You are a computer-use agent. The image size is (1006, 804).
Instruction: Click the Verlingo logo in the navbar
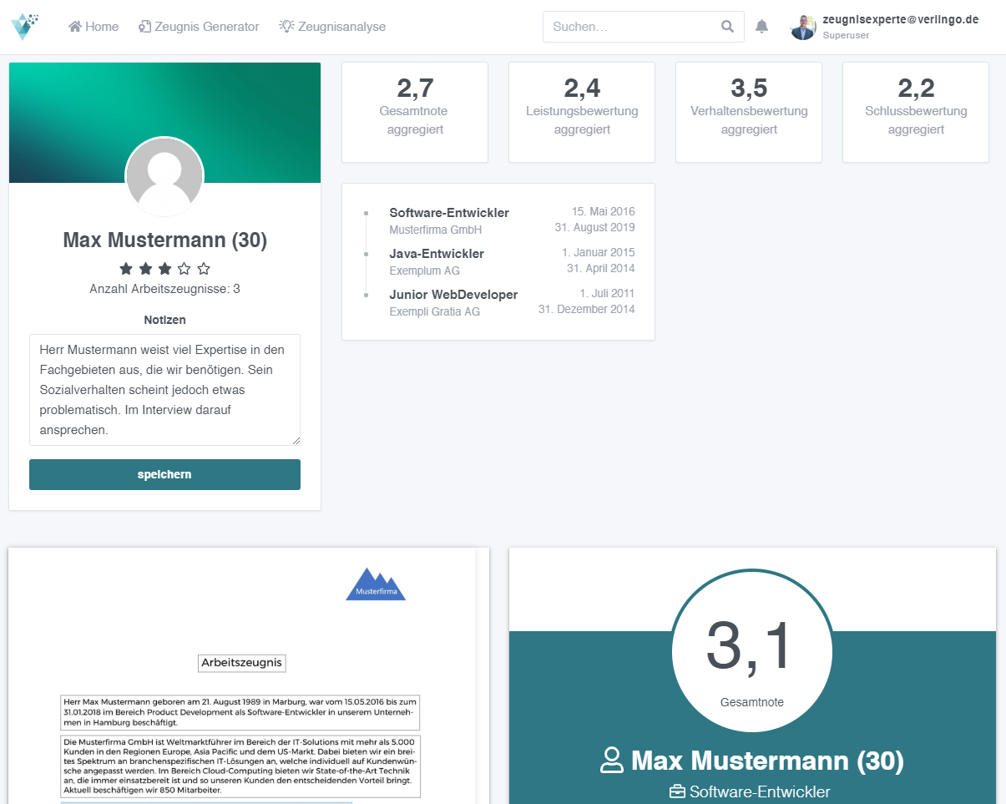click(x=24, y=27)
